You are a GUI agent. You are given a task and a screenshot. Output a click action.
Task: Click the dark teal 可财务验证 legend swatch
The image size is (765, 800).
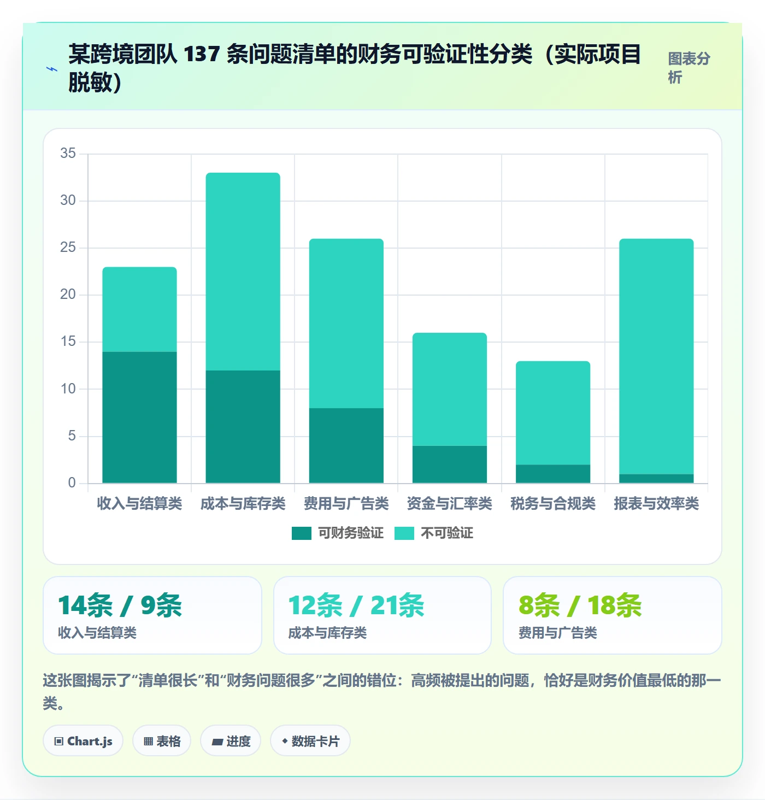point(302,533)
